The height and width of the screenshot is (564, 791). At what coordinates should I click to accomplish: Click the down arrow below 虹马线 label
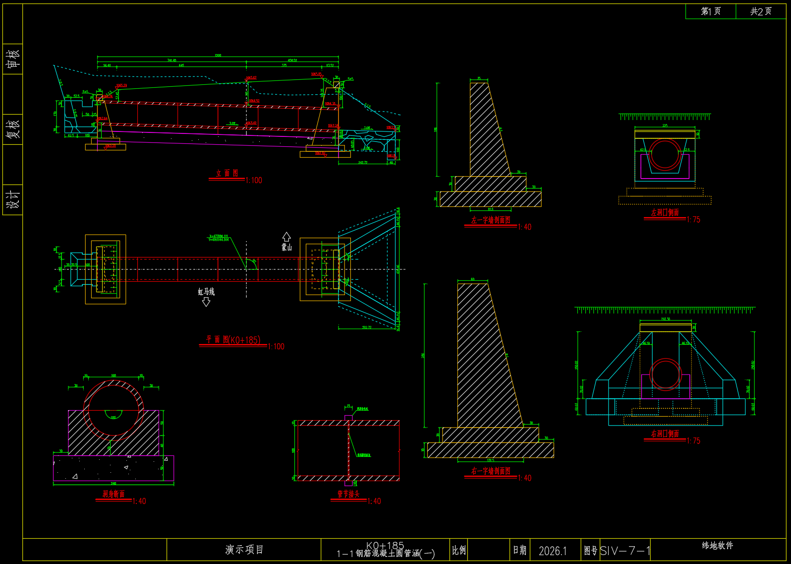click(x=206, y=302)
